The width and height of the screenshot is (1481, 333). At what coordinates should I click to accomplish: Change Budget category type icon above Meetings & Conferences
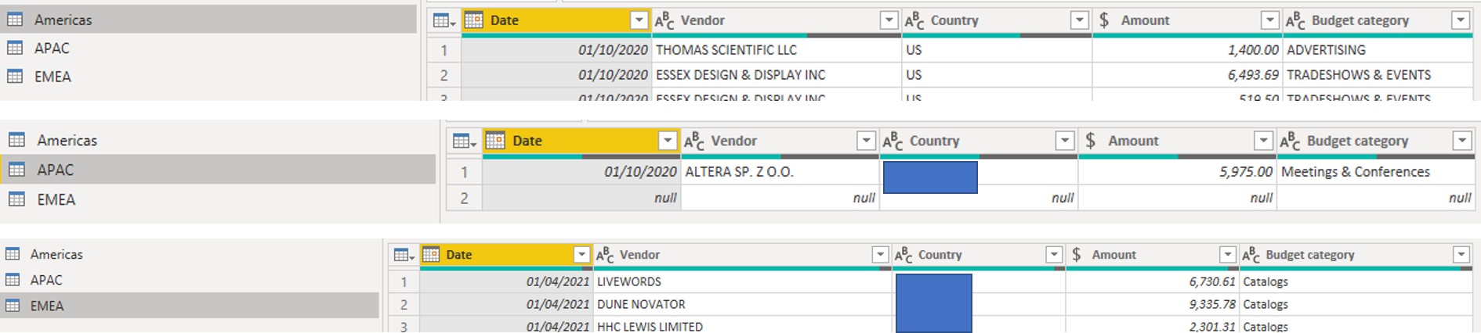(1290, 141)
